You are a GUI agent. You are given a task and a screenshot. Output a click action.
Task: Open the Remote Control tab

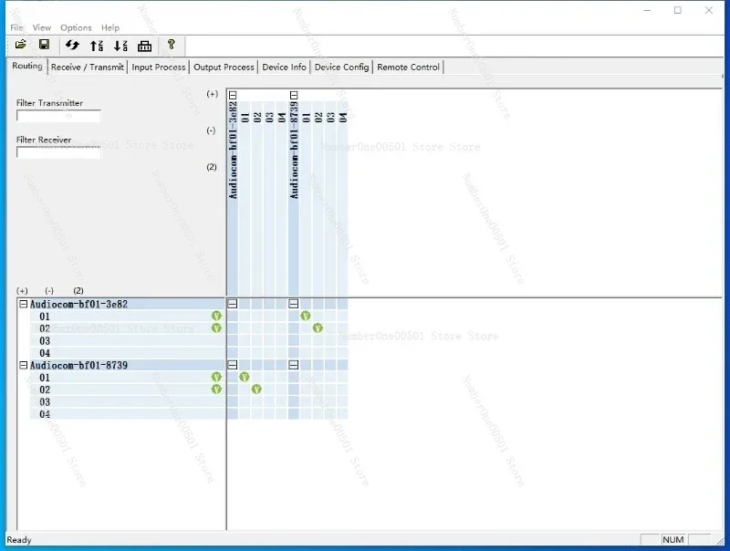point(408,67)
